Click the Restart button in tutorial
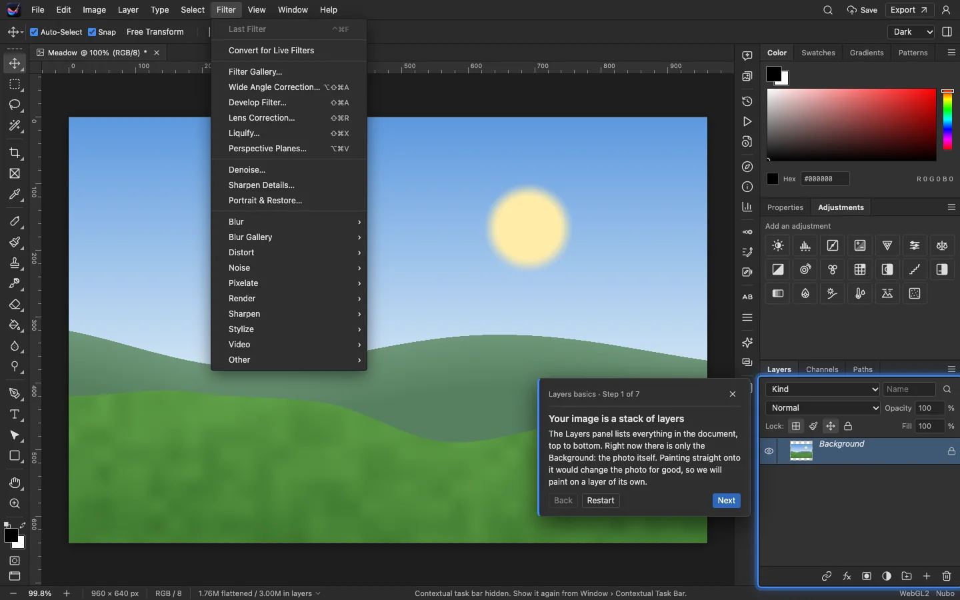Screen dimensions: 960x600 (x=601, y=501)
